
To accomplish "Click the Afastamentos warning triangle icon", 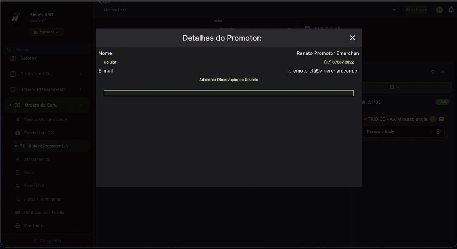I will 18,160.
